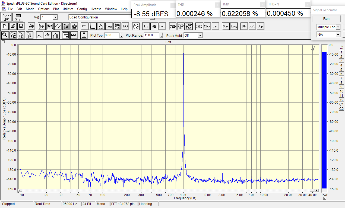Click Run in the Signal Generator panel
The image size is (345, 208).
pos(326,19)
